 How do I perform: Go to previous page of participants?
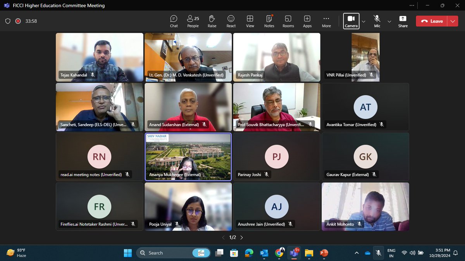(x=223, y=237)
